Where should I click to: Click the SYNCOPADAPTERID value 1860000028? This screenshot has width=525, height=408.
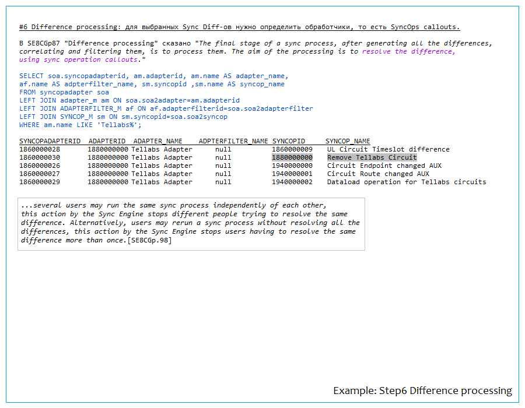coord(40,149)
